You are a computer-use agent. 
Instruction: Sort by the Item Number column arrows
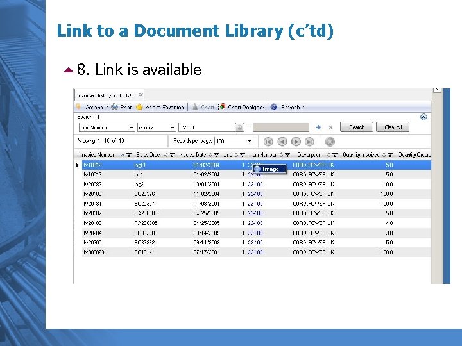pyautogui.click(x=281, y=155)
